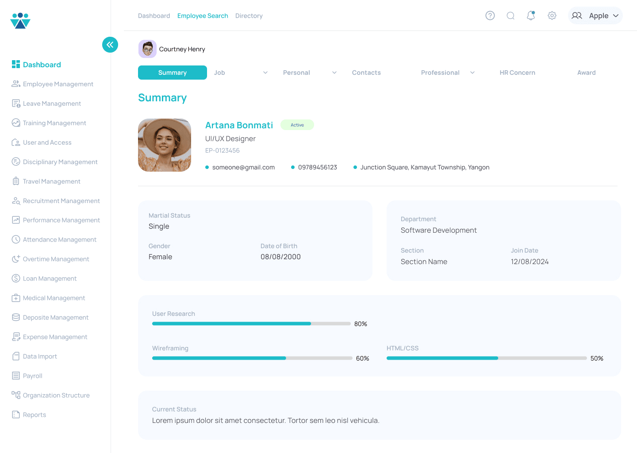Screen dimensions: 637x453
Task: Click the Loan Management dollar icon
Action: coord(16,278)
